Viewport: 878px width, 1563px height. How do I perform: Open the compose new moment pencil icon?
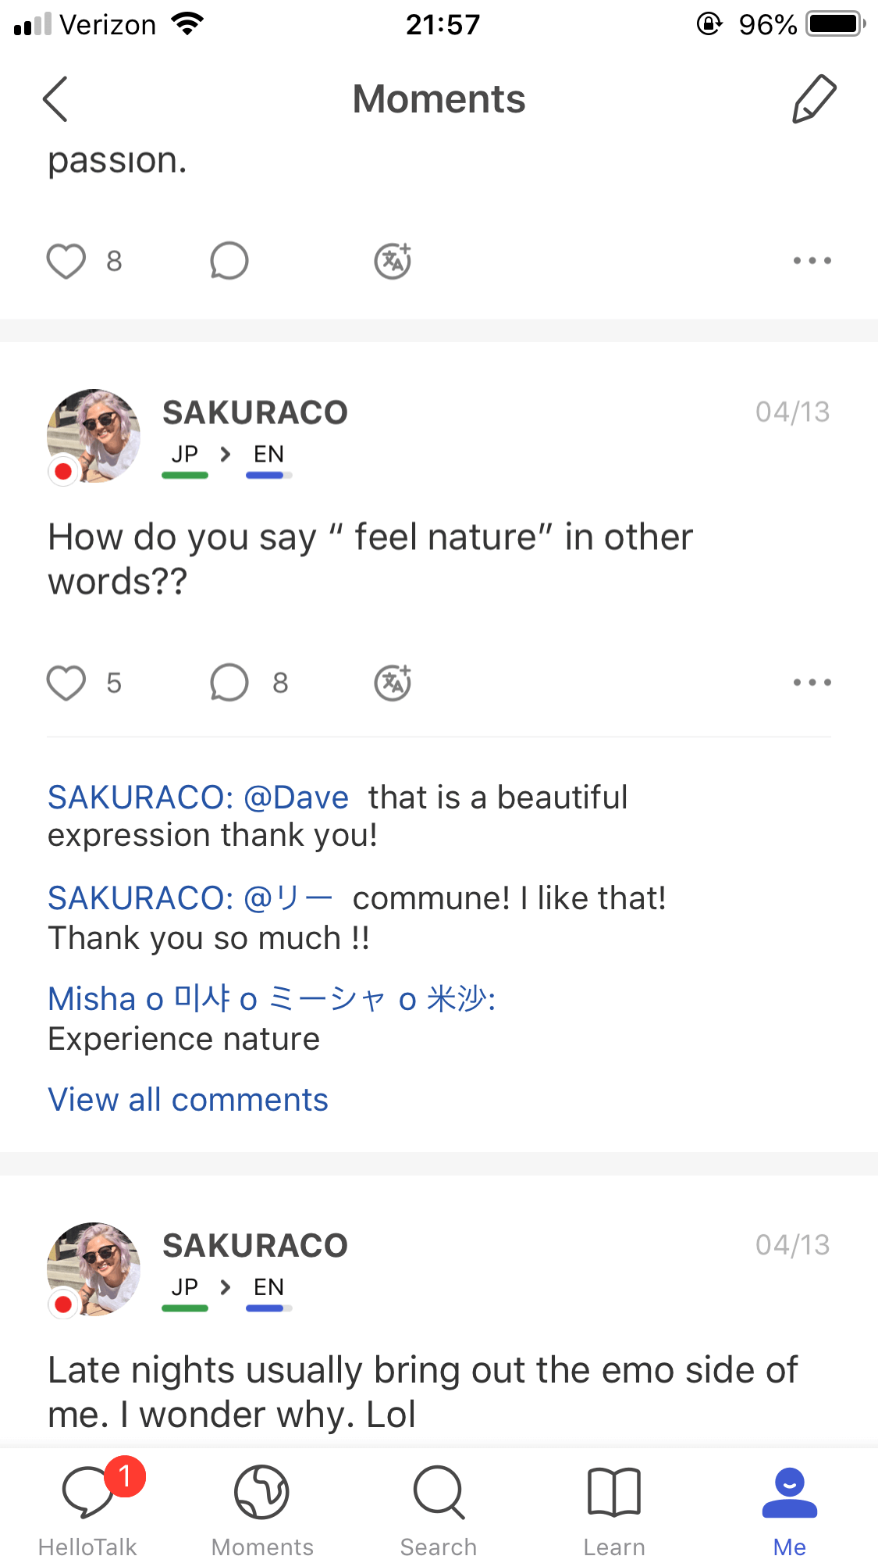(814, 99)
